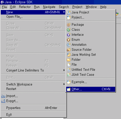Create a new Class
The image size is (121, 119).
pyautogui.click(x=91, y=30)
